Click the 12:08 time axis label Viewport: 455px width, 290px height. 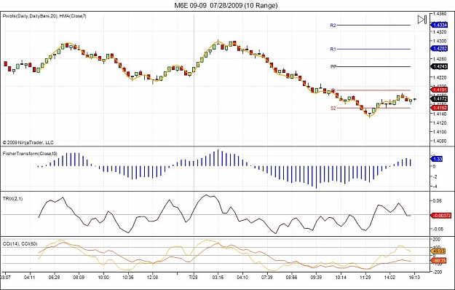(152, 277)
